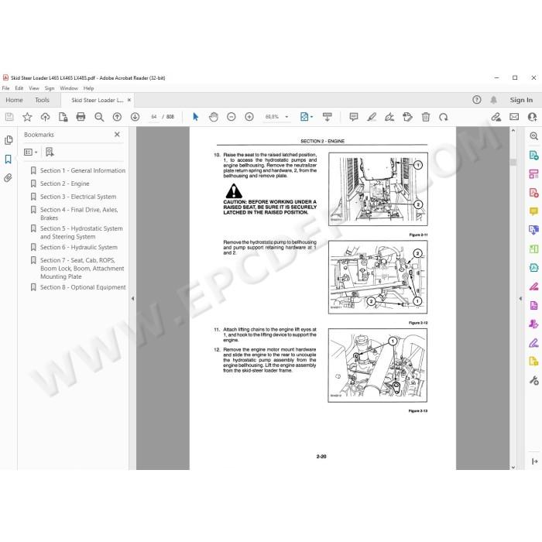This screenshot has height=542, width=542.
Task: Open Export PDF tool in right pane
Action: pyautogui.click(x=533, y=156)
